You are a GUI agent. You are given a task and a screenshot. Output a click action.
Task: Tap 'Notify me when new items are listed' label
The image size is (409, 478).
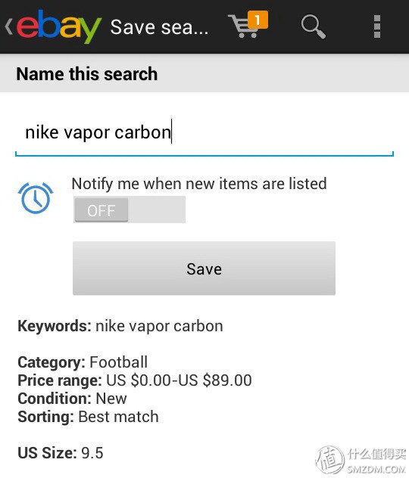coord(199,184)
